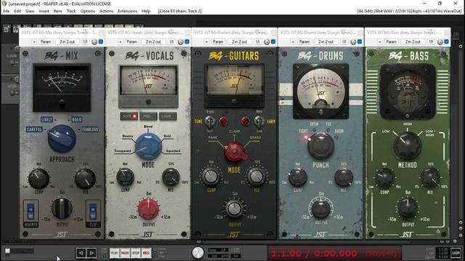Open the '2 in 2 out' routing of BG-Mix

[x=68, y=42]
